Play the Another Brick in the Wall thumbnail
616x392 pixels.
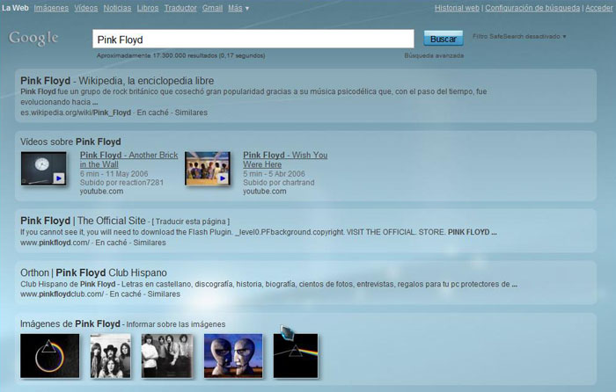pos(44,169)
